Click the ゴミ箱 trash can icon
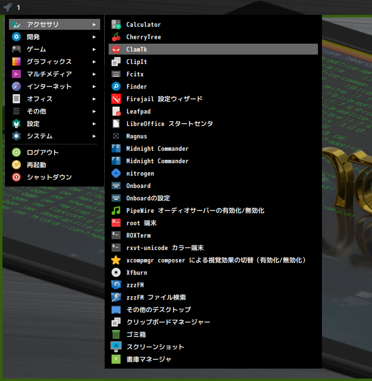Image resolution: width=372 pixels, height=381 pixels. pyautogui.click(x=116, y=334)
